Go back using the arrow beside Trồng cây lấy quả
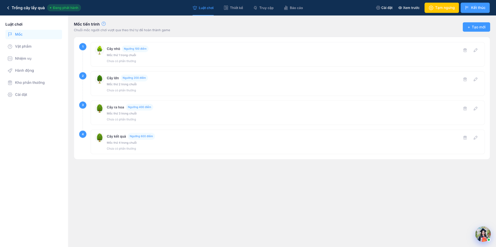The height and width of the screenshot is (247, 496). click(8, 8)
